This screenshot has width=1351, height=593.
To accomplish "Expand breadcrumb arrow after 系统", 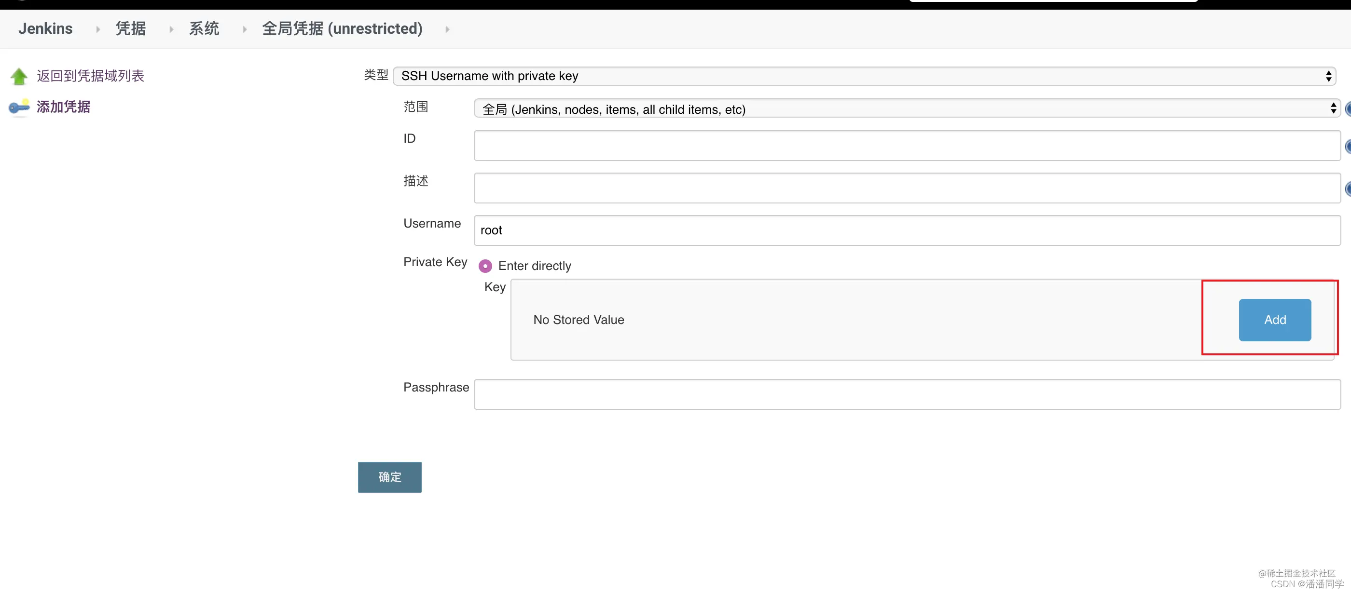I will pyautogui.click(x=245, y=29).
